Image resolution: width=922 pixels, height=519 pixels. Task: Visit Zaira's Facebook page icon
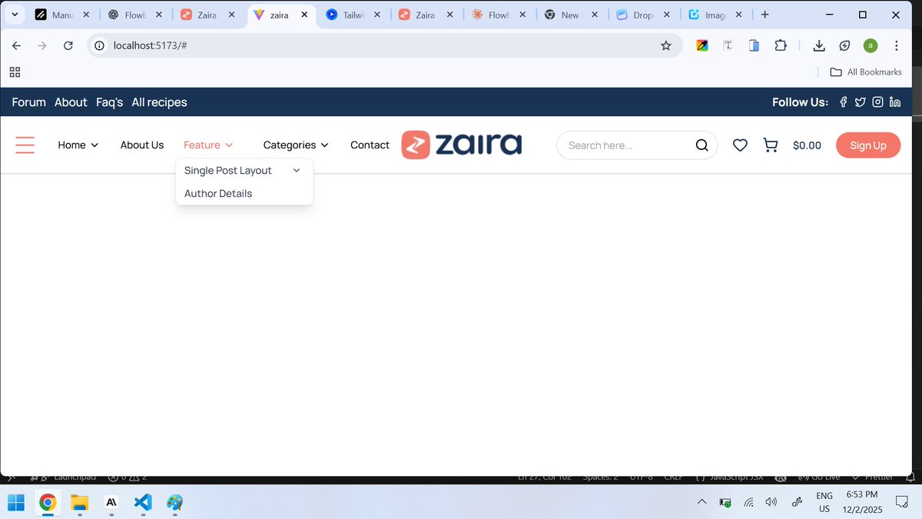[843, 101]
